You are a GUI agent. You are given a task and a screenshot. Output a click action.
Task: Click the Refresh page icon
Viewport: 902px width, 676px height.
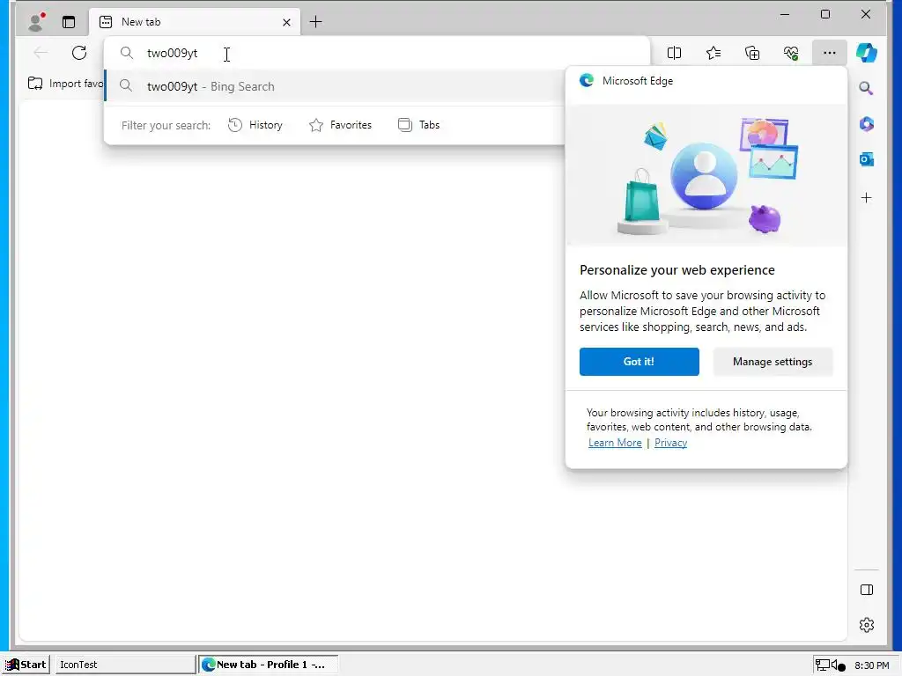[x=79, y=53]
